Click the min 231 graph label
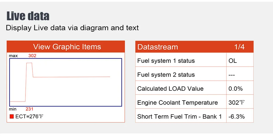Image resolution: width=273 pixels, height=137 pixels. [x=21, y=109]
